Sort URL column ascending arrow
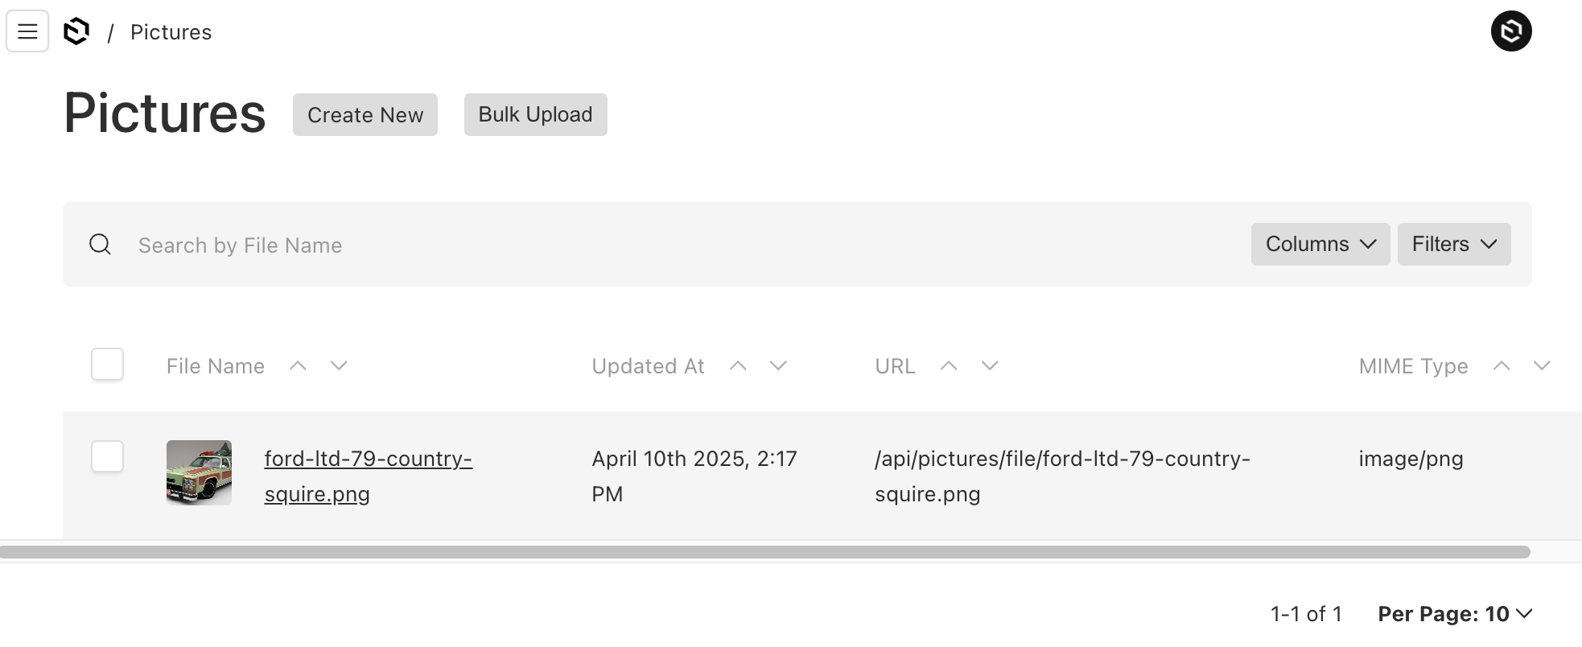Viewport: 1582px width, 647px height. point(949,366)
